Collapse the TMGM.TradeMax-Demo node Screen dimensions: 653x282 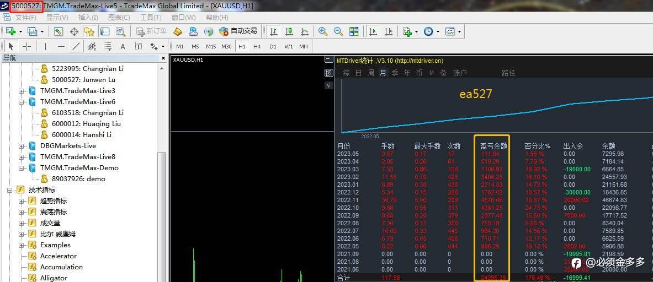(x=21, y=168)
